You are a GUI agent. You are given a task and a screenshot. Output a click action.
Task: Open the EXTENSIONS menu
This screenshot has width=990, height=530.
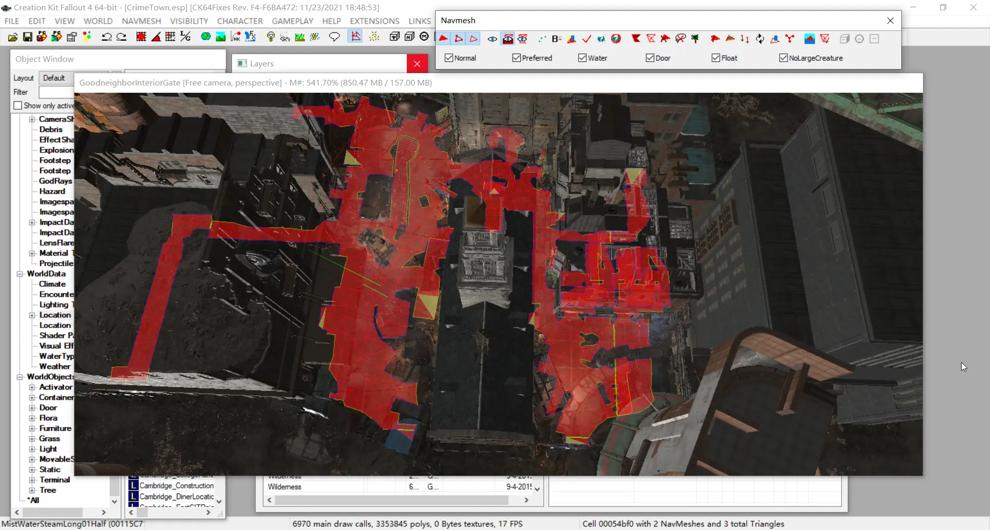[374, 21]
